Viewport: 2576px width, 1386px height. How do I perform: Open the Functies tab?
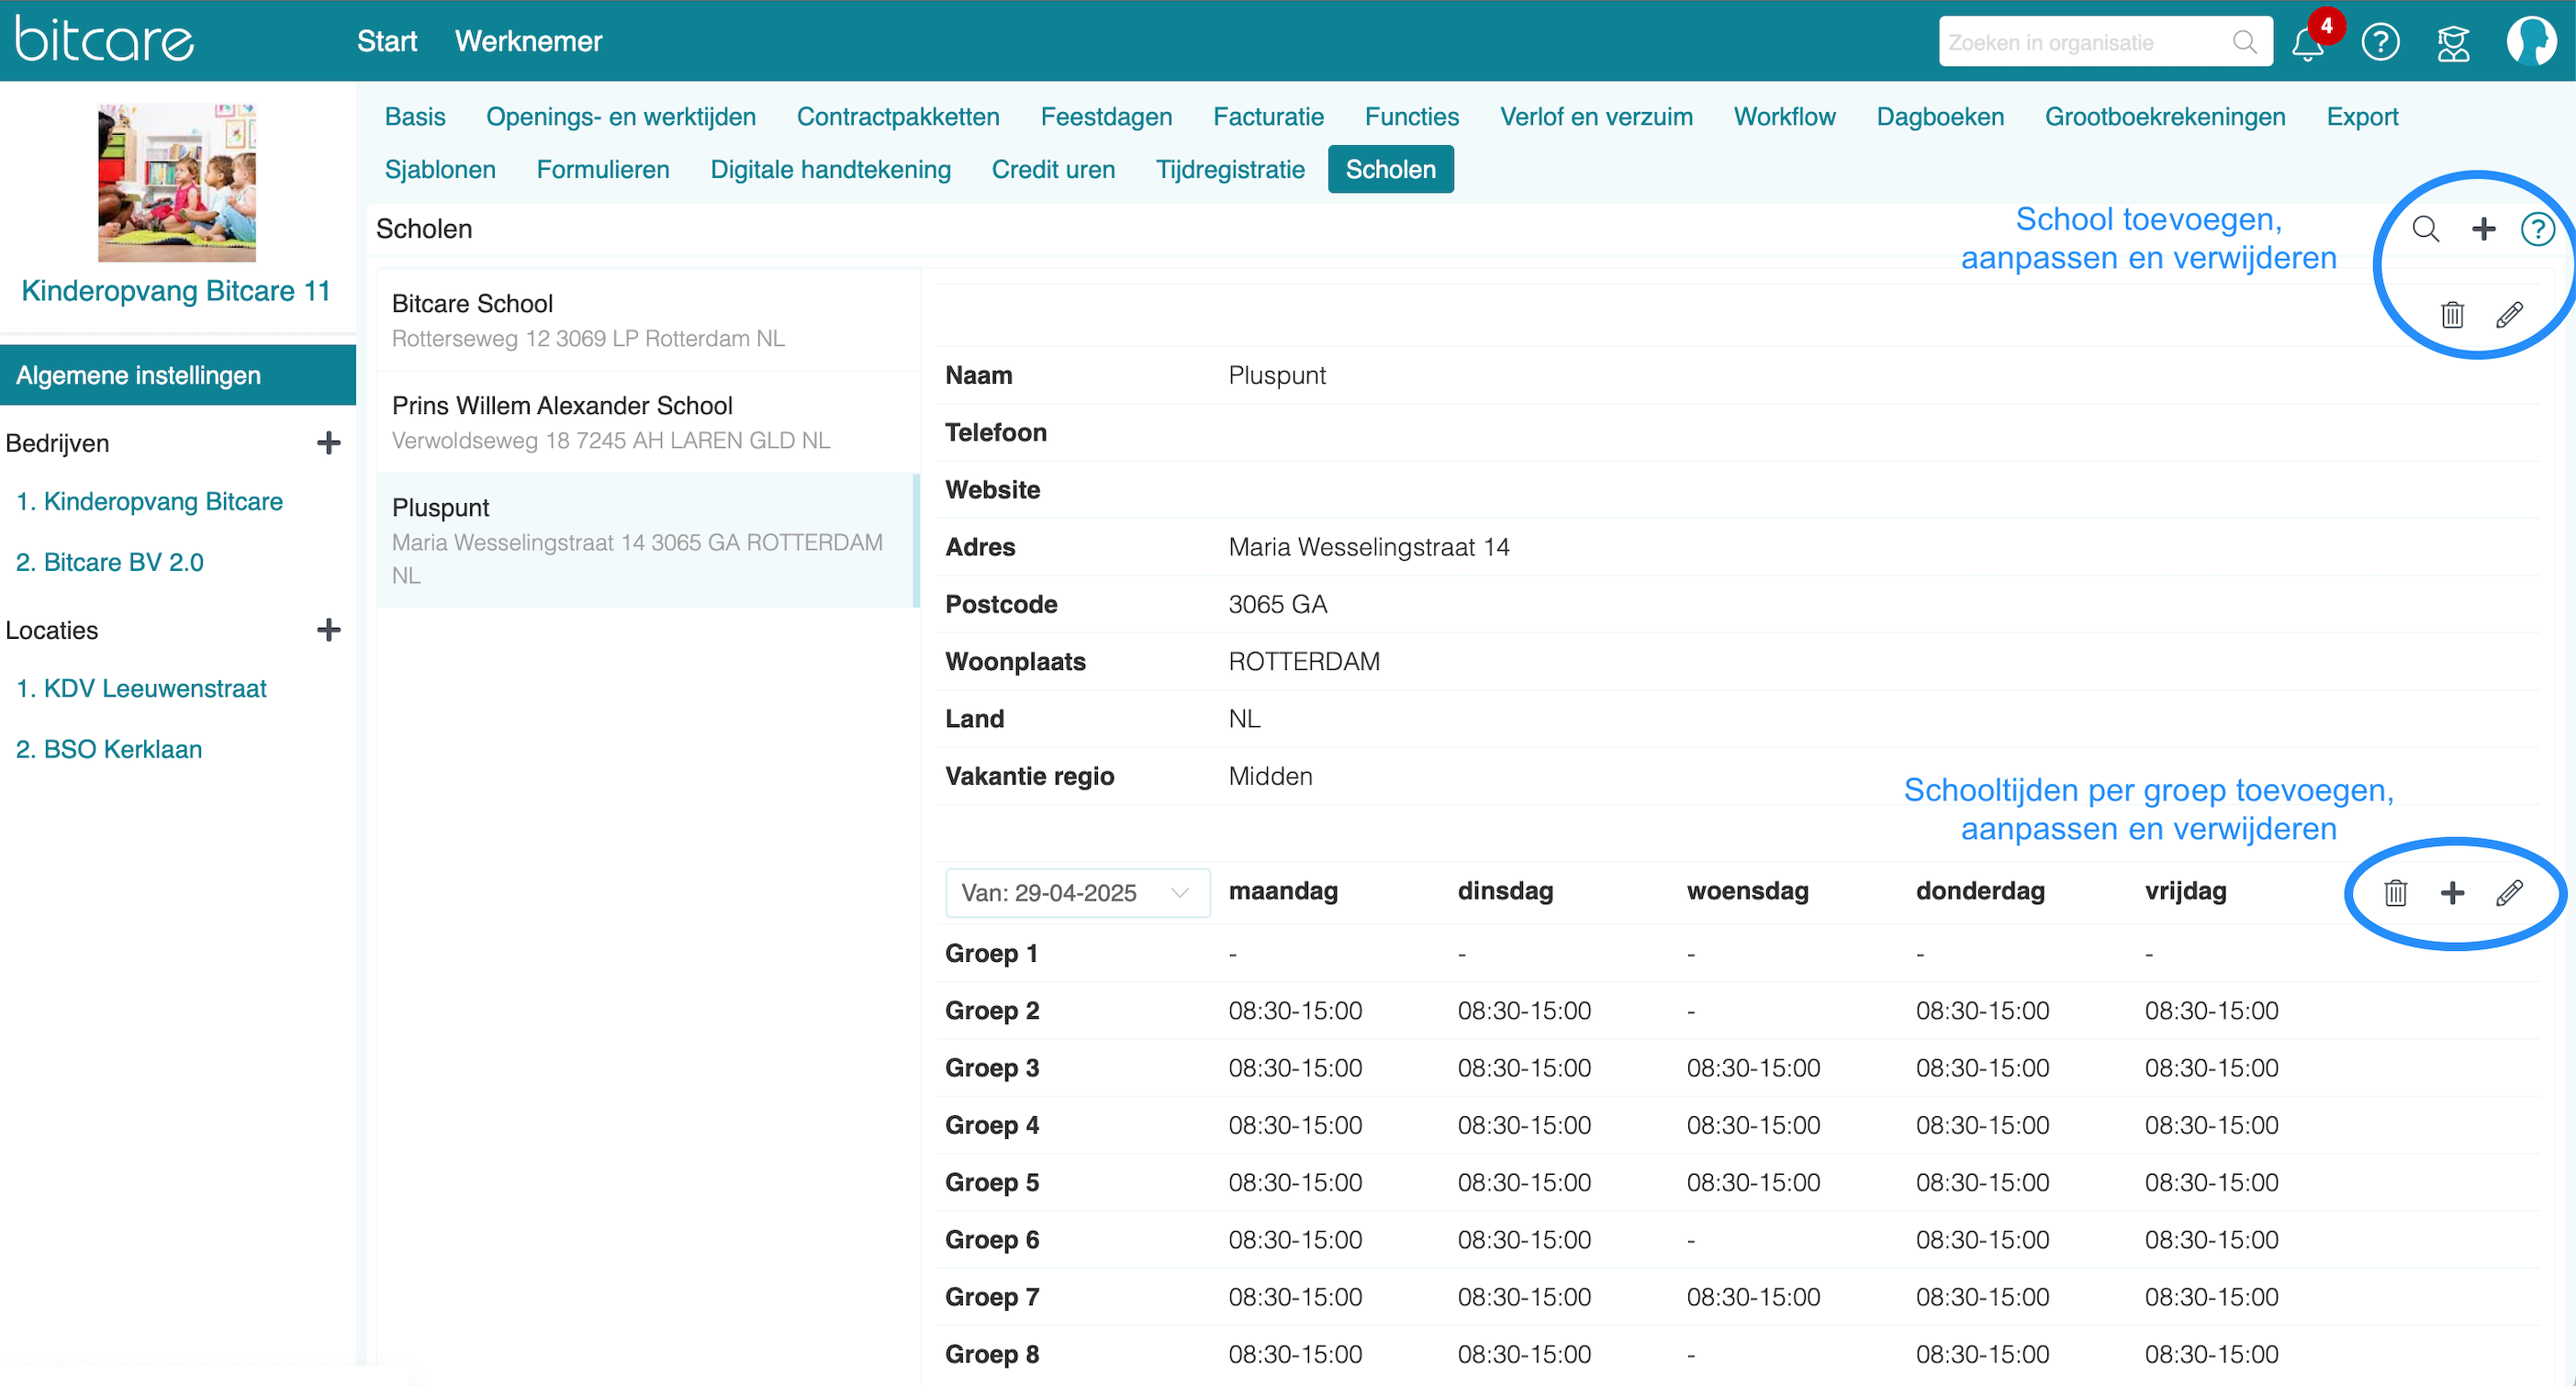coord(1412,116)
